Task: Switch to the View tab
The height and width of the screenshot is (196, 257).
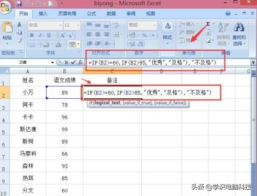Action: tap(150, 14)
